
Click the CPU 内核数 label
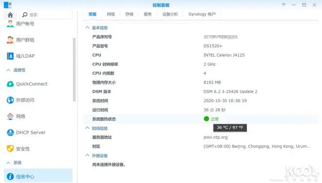pyautogui.click(x=103, y=73)
